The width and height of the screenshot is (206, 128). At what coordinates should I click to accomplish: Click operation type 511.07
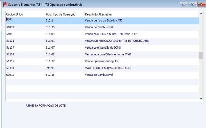[50, 48]
